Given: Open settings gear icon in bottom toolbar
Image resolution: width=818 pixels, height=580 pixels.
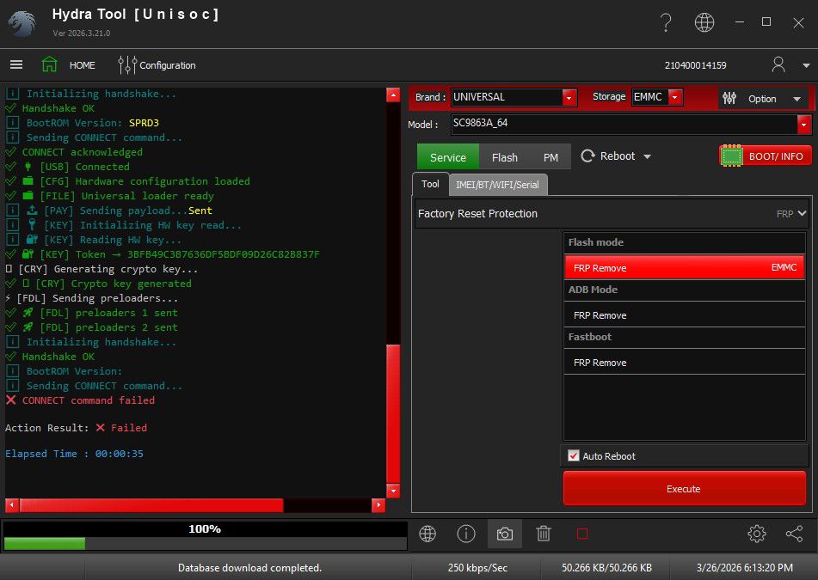Looking at the screenshot, I should click(756, 534).
